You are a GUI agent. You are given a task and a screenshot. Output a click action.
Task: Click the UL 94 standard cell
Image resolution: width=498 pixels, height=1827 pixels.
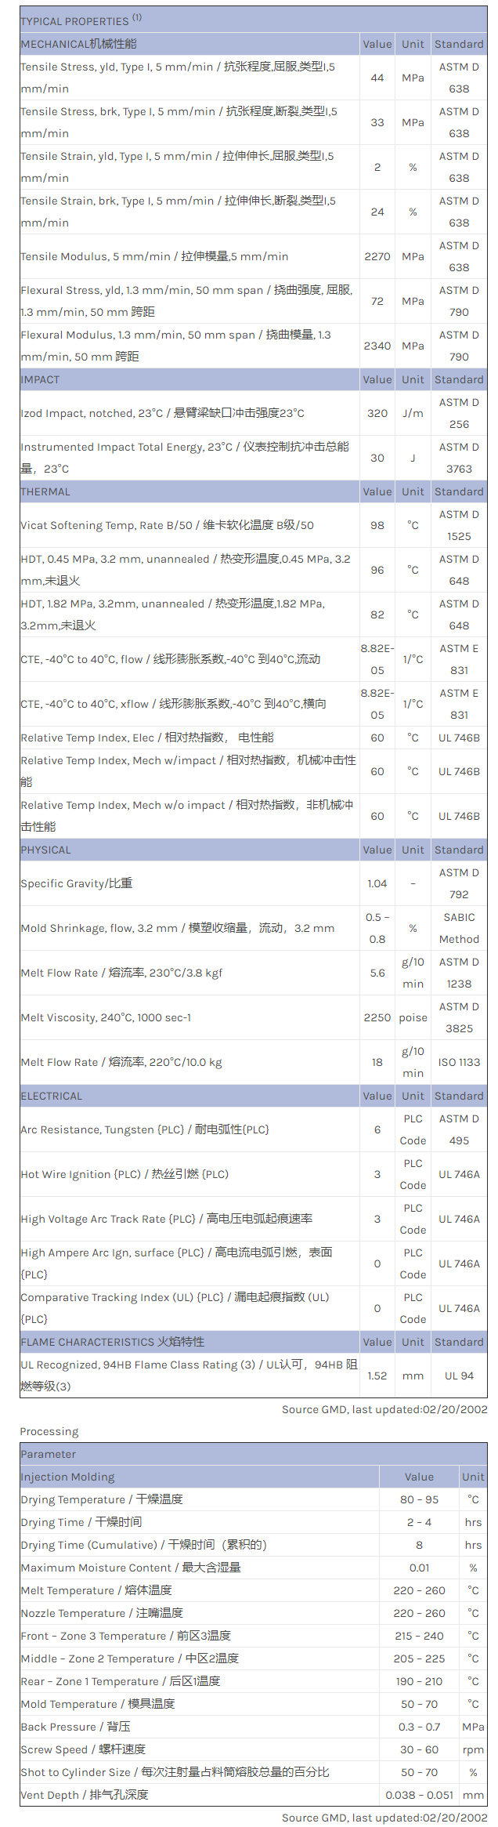459,1376
